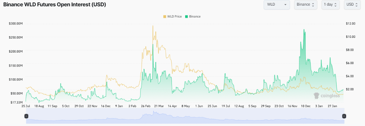Screen dimensions: 365x126
Task: Click the up-down arrows beside USD
Action: tap(356, 5)
